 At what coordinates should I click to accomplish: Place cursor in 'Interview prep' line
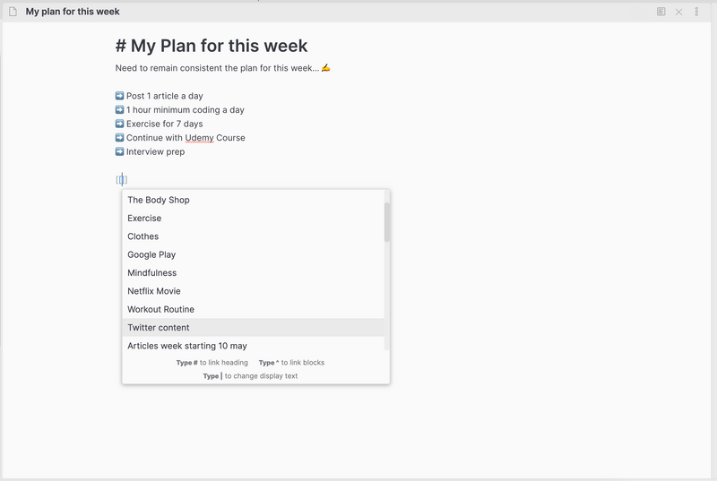coord(155,151)
